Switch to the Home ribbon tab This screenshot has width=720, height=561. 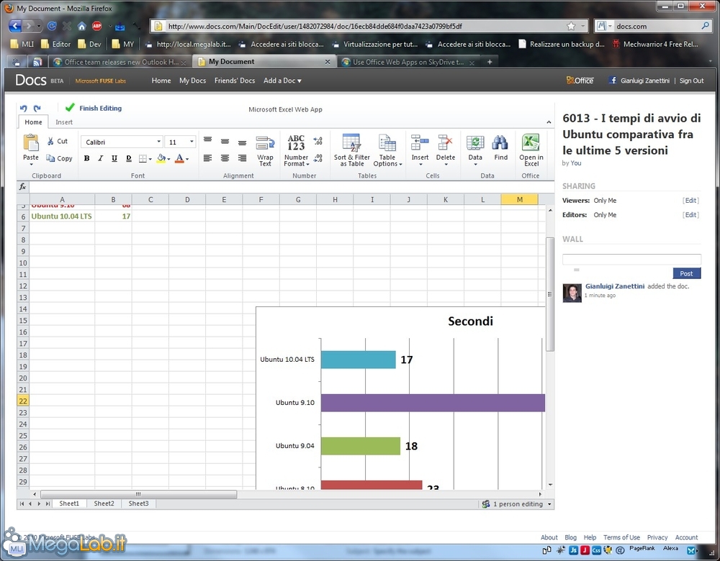pyautogui.click(x=33, y=122)
